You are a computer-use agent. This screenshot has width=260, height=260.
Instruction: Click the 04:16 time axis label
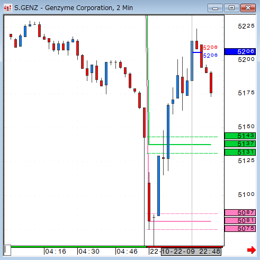[x=56, y=252]
